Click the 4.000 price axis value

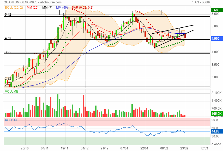coord(215,52)
